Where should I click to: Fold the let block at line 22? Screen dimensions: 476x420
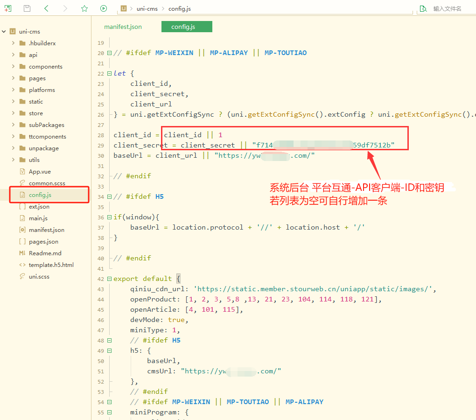tap(110, 74)
